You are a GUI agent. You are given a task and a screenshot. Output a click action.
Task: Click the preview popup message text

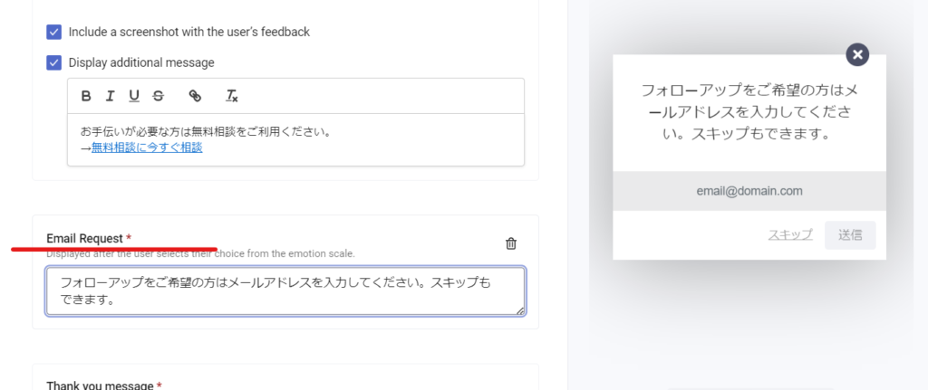pos(749,113)
